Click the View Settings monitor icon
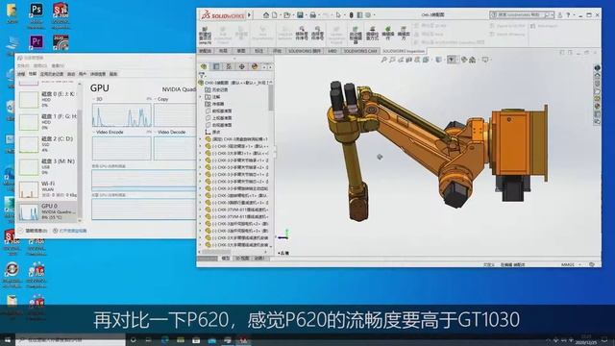This screenshot has height=346, width=615. [485, 60]
